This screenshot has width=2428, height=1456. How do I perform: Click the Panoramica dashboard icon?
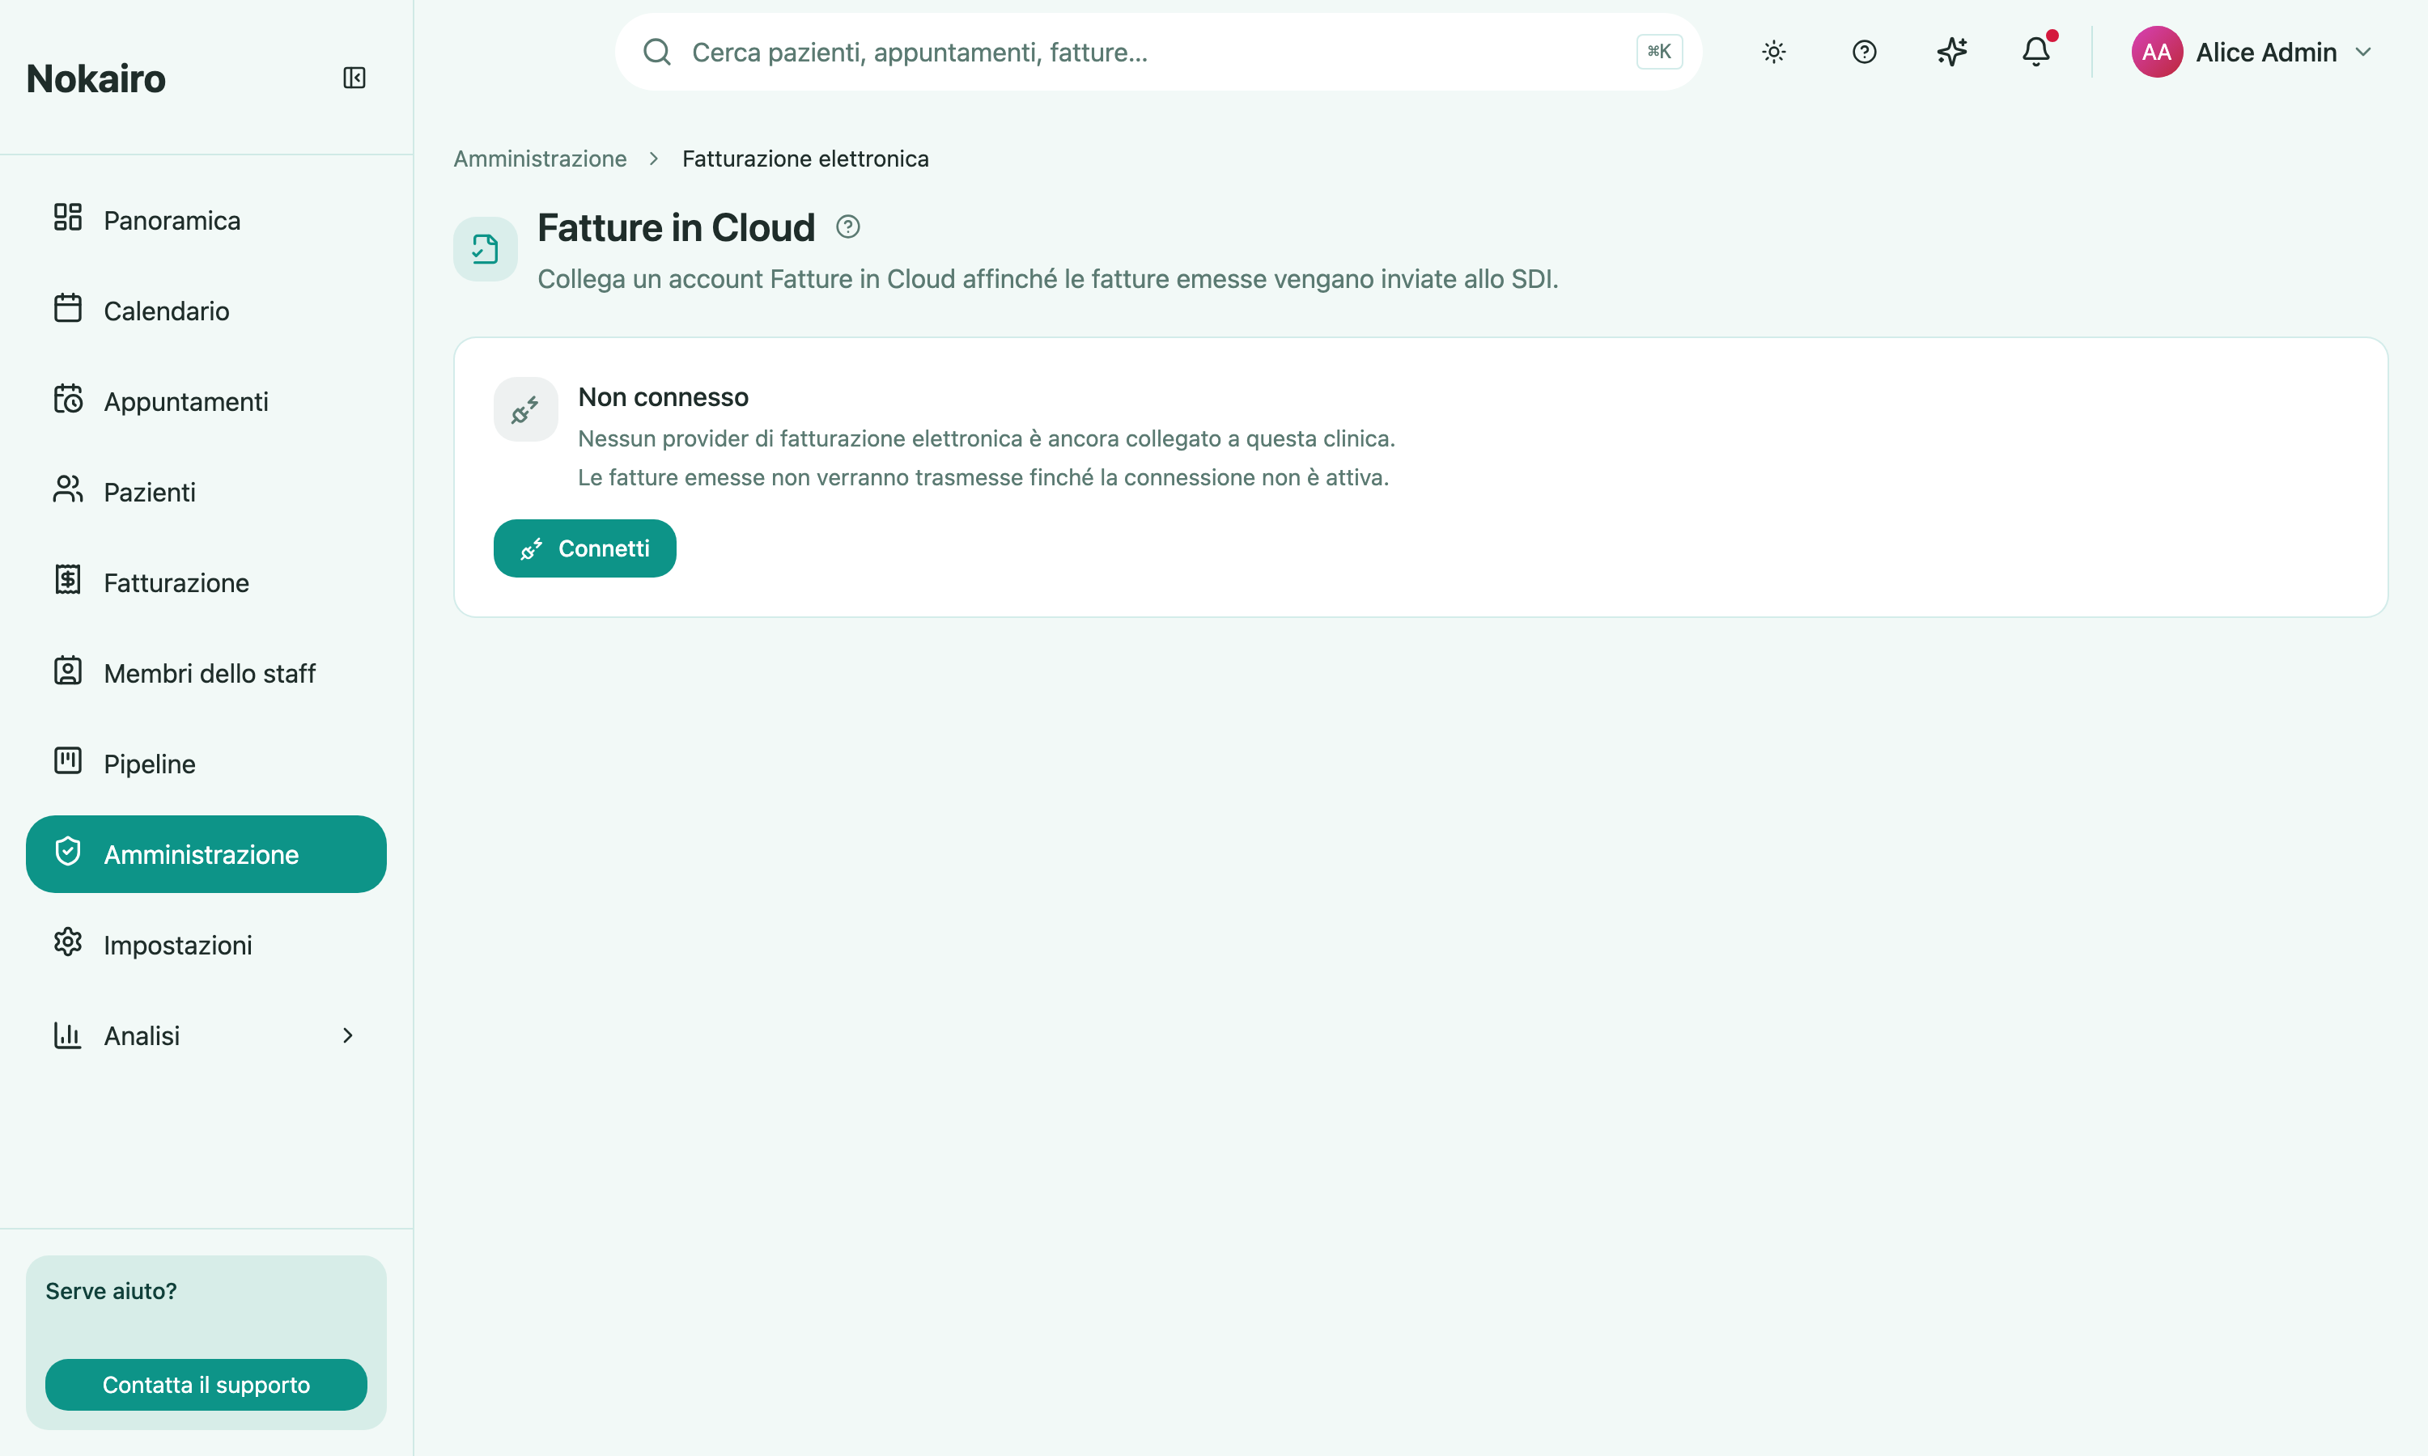68,217
